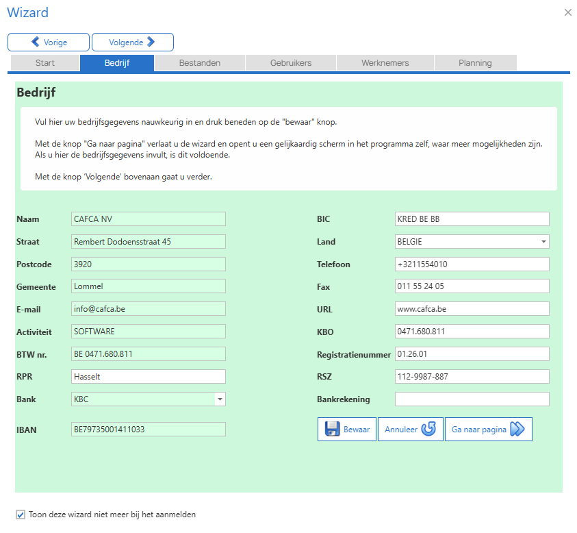Focus the IBAN input field
The height and width of the screenshot is (533, 577).
tap(149, 430)
